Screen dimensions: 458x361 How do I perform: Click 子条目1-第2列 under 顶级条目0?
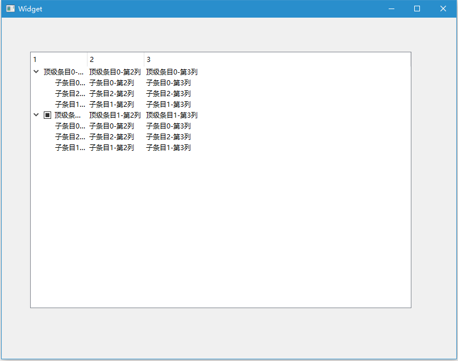coord(111,105)
